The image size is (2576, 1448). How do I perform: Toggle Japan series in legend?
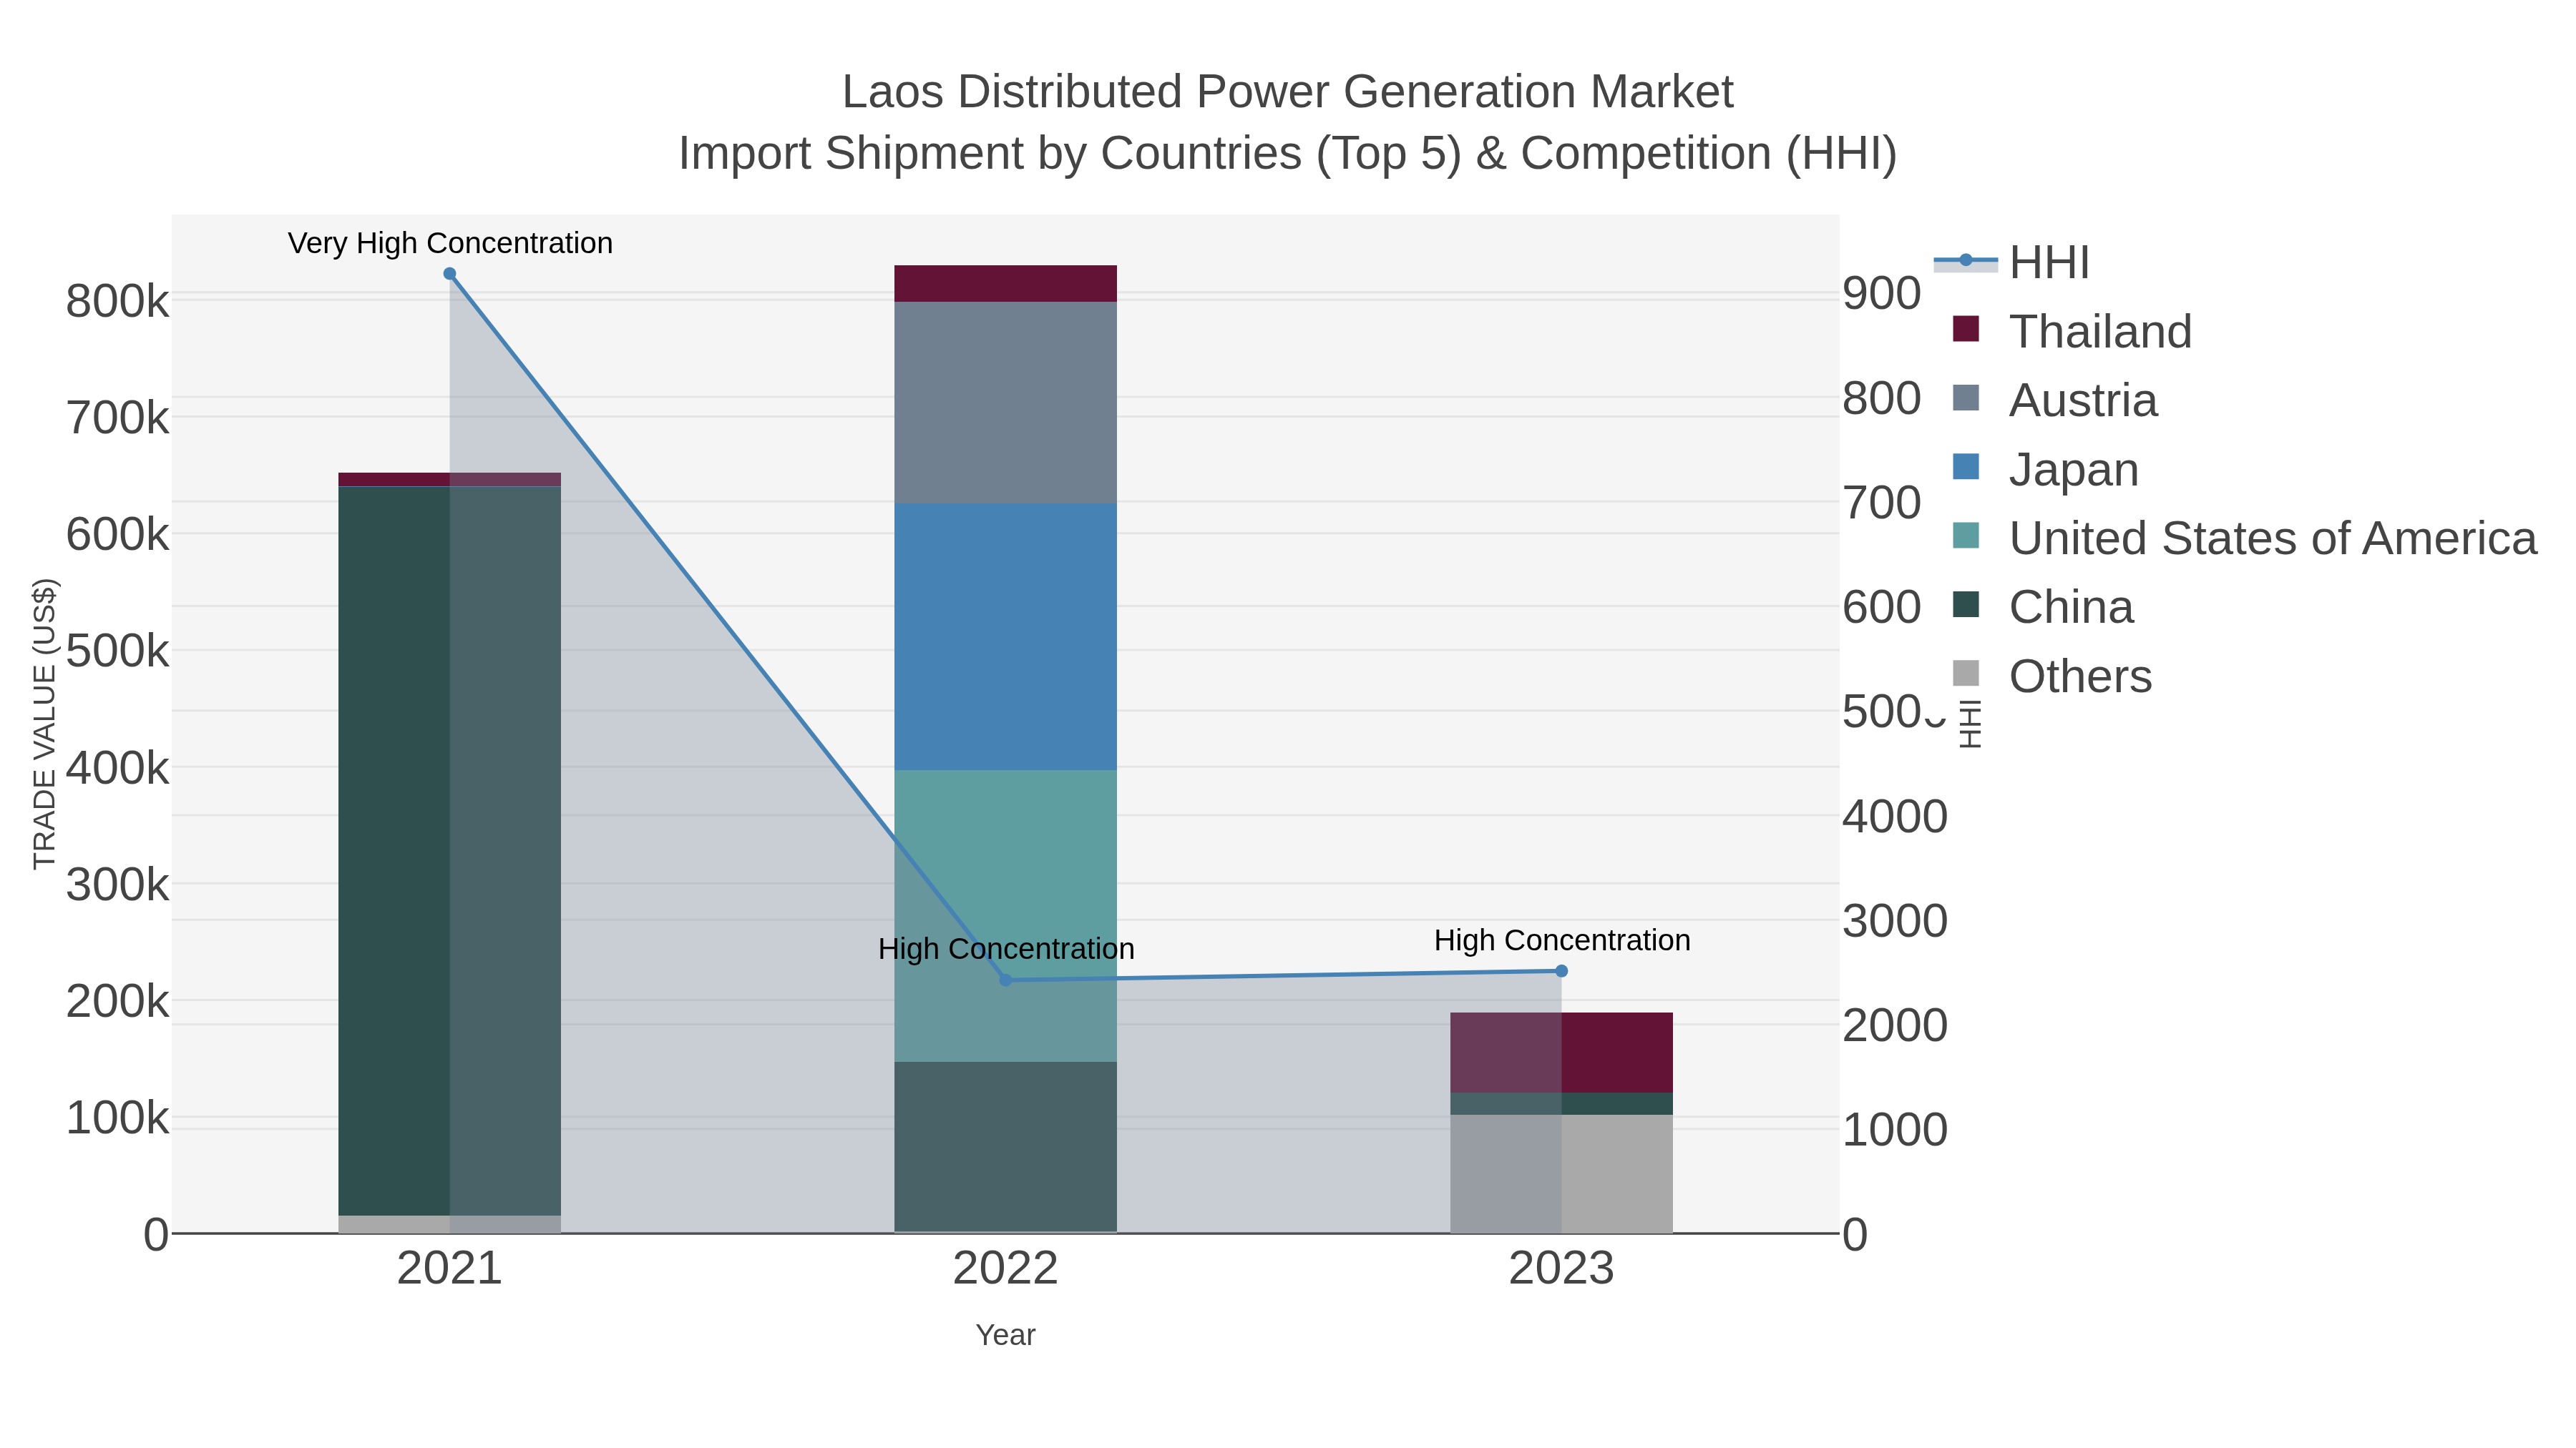[x=2045, y=470]
